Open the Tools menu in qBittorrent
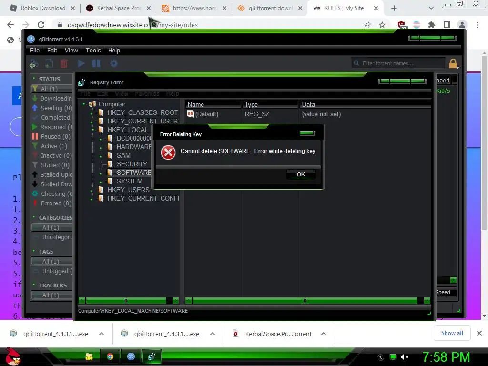This screenshot has height=366, width=488. click(x=93, y=51)
